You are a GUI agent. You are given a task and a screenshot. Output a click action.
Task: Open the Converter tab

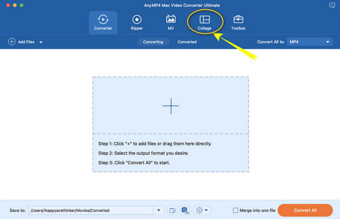click(103, 23)
